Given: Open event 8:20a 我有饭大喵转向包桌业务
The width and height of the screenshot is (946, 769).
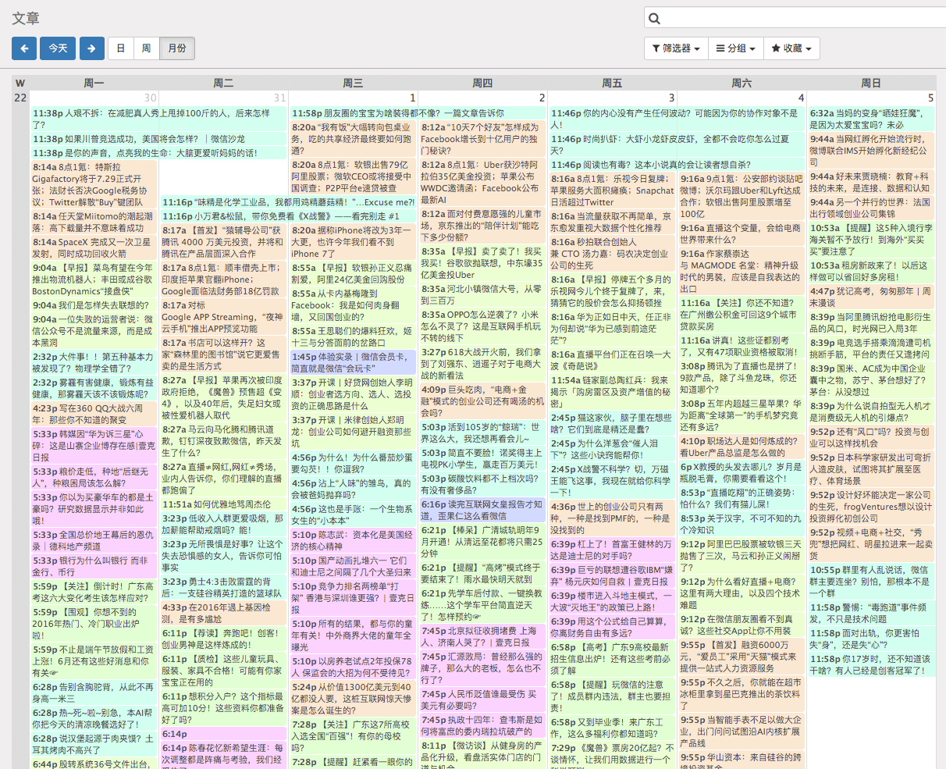Looking at the screenshot, I should (353, 139).
